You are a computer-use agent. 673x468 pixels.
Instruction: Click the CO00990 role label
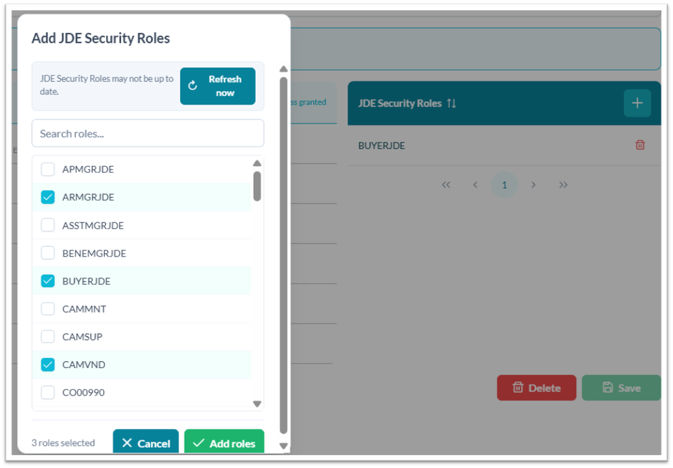click(x=83, y=392)
